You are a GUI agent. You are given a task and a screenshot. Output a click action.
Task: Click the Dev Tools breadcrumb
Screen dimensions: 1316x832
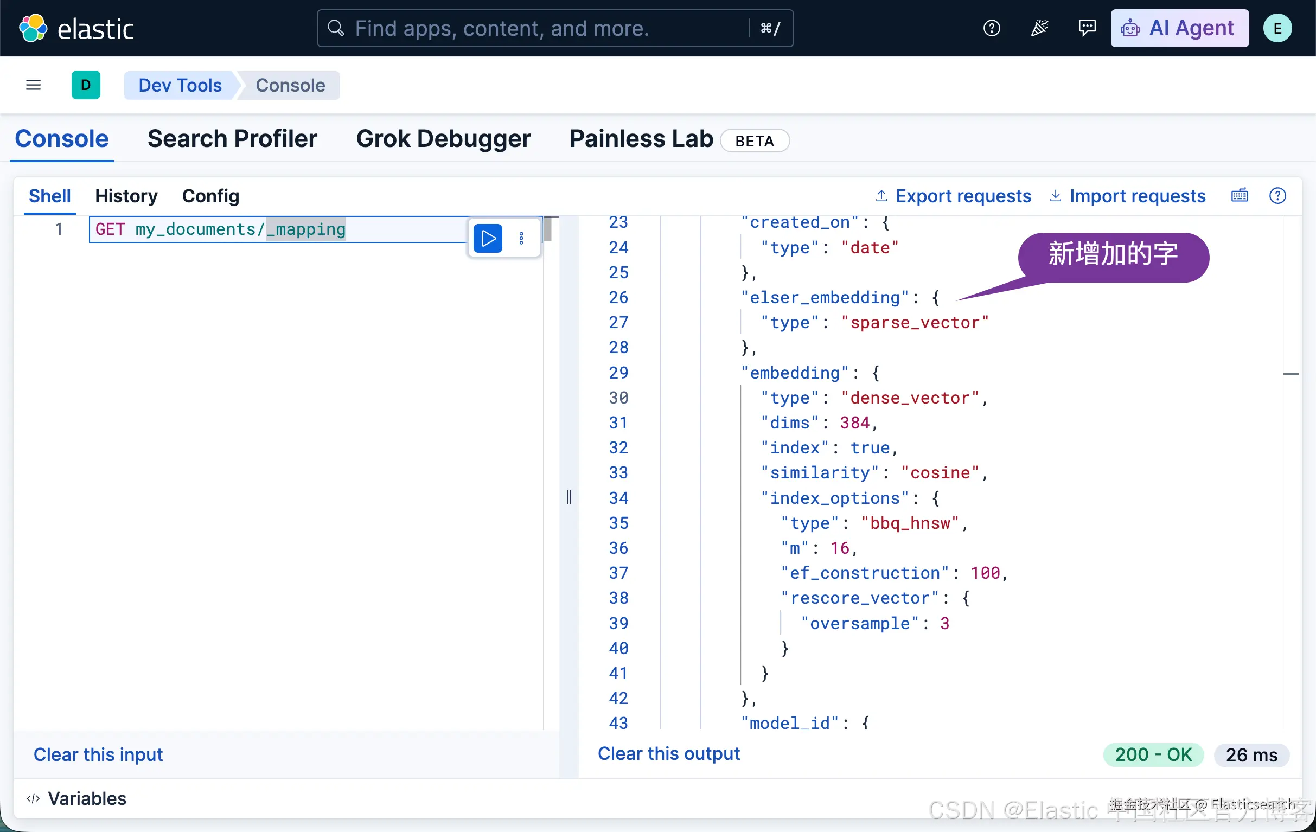point(180,85)
